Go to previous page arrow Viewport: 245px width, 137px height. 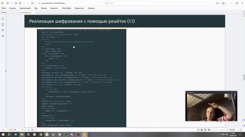click(x=7, y=130)
